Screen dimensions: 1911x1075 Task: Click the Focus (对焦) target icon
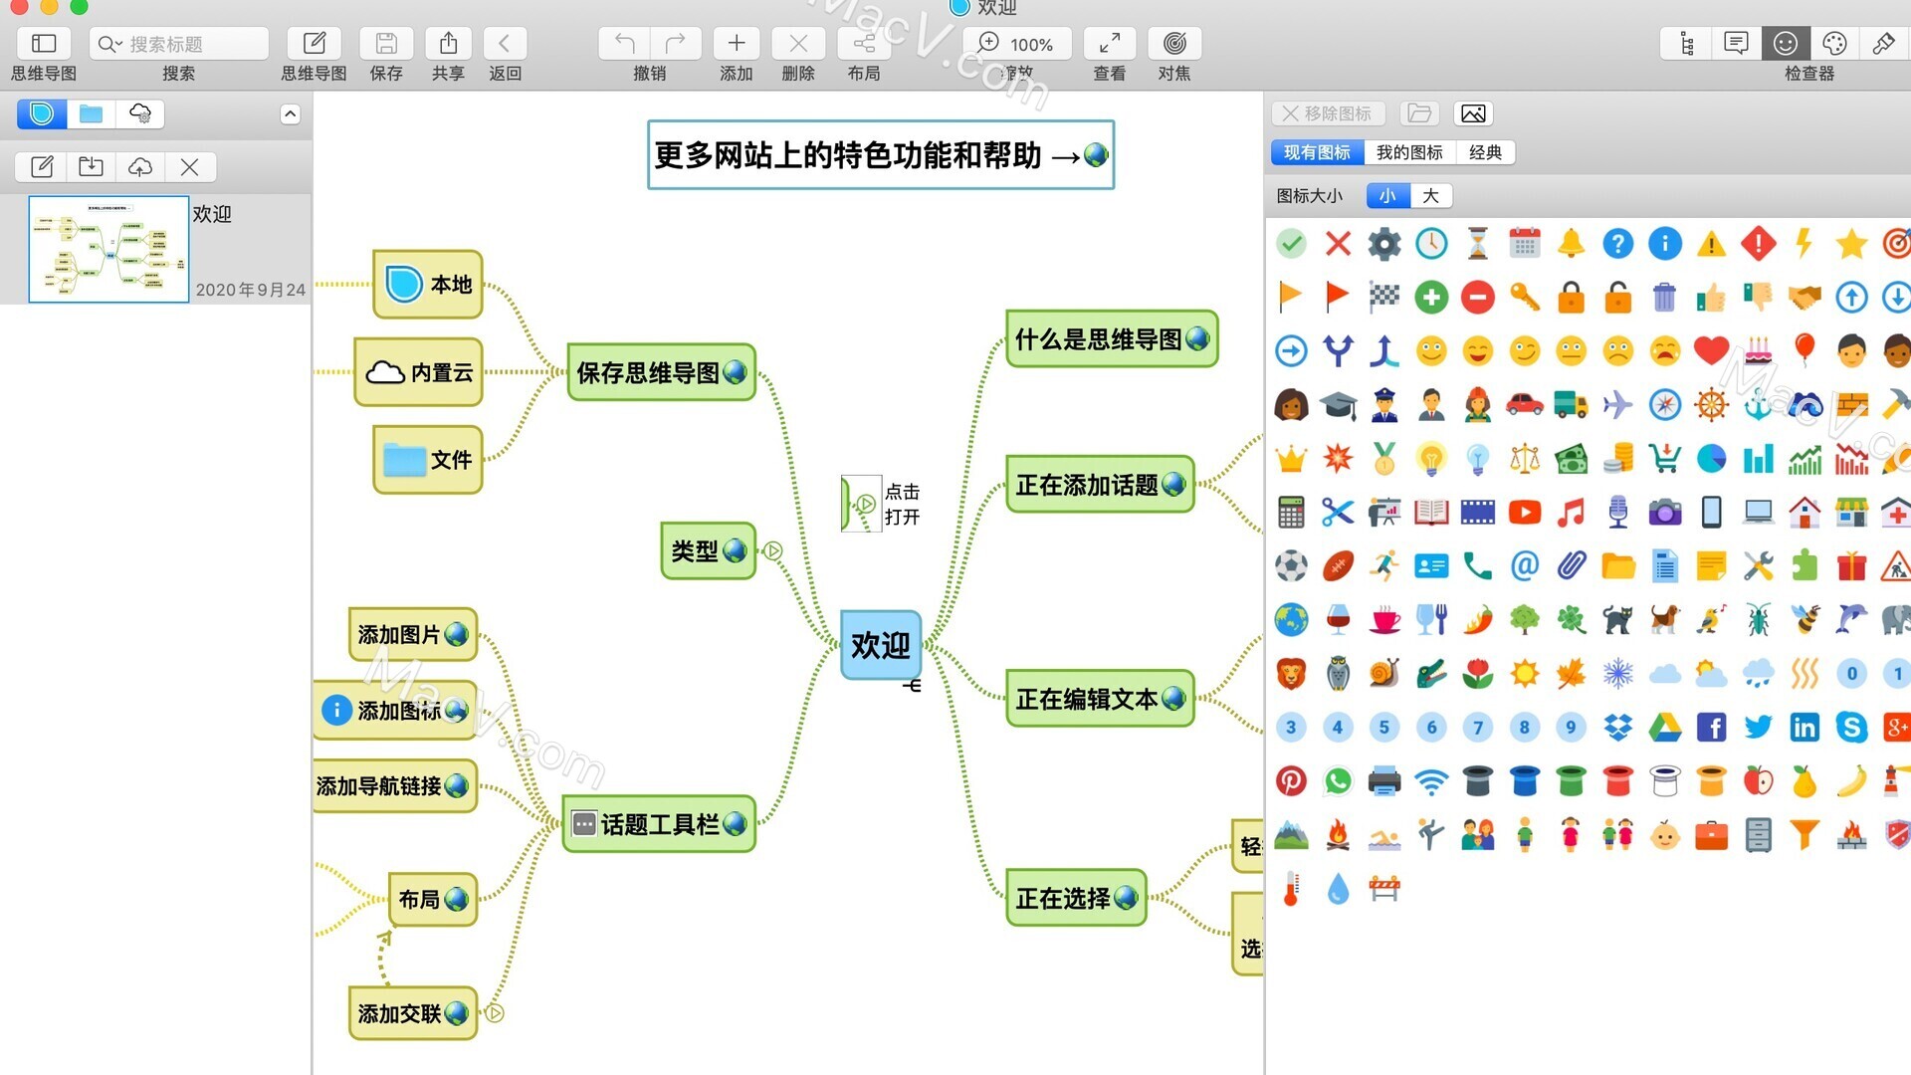tap(1174, 44)
